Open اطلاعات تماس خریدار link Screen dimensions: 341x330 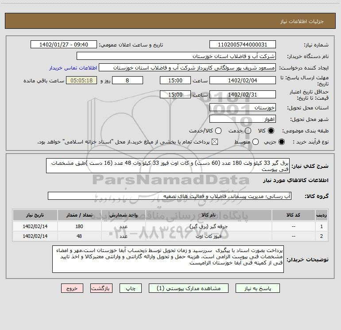click(x=73, y=68)
